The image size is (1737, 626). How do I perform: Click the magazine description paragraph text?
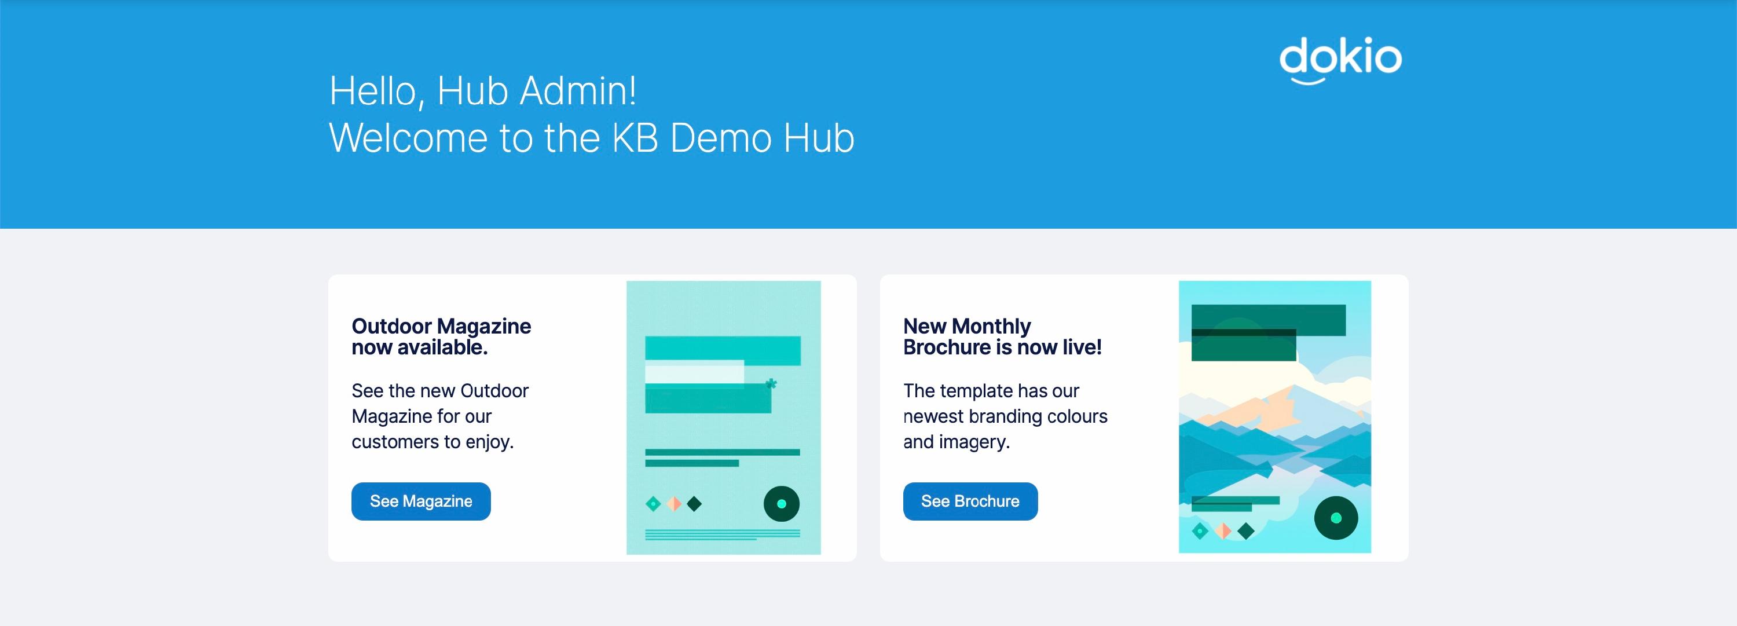tap(439, 416)
